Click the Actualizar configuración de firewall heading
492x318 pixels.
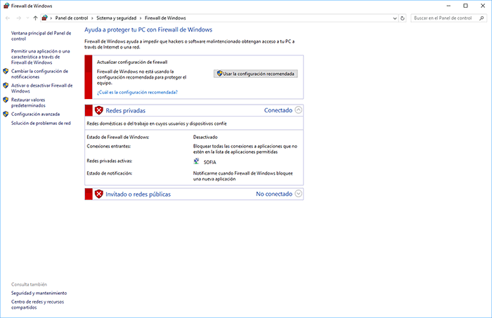132,62
